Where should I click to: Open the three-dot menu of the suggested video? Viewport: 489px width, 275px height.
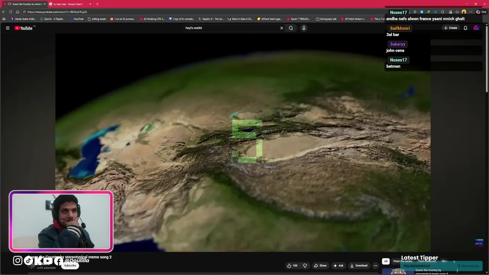(457, 271)
